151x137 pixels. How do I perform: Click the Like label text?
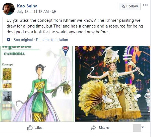point(38,128)
